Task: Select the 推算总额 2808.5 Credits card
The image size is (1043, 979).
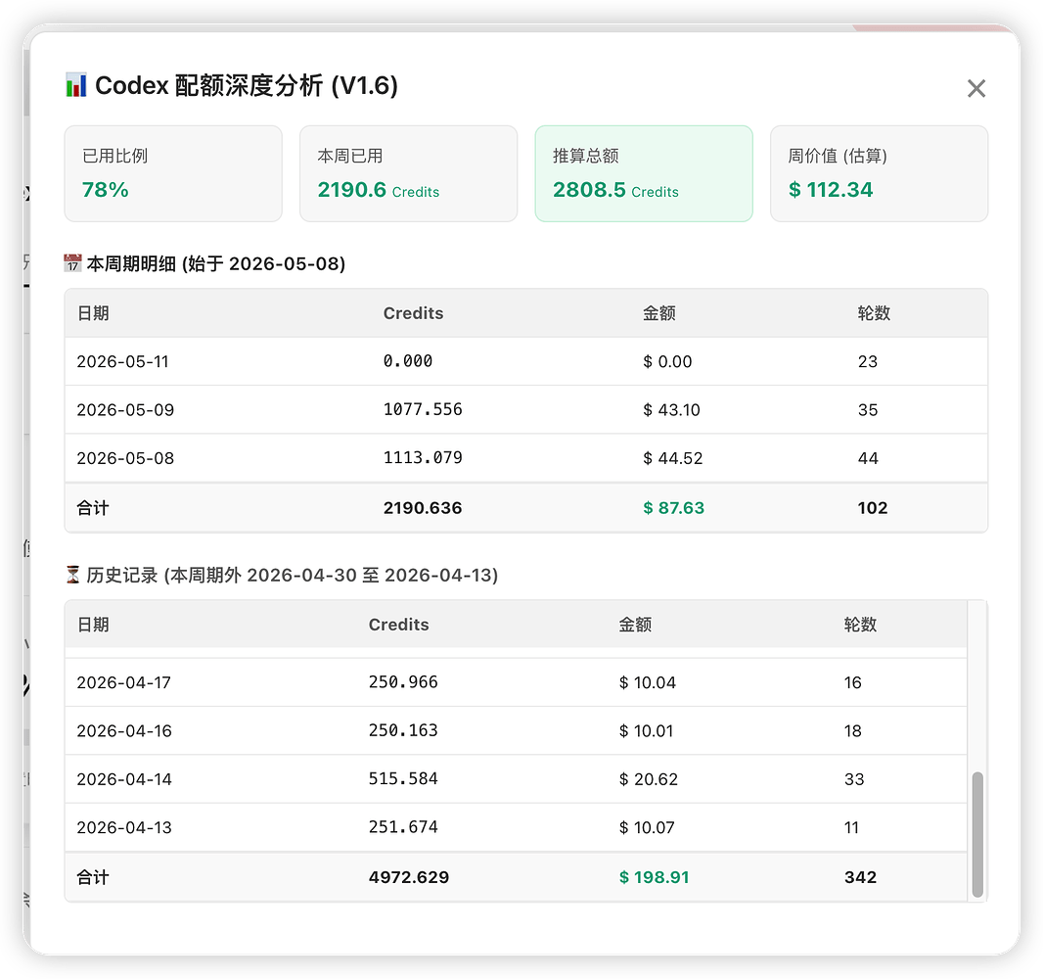Action: tap(644, 173)
